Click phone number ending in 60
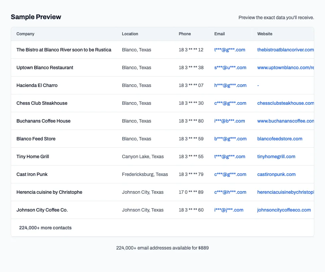325x272 pixels. pyautogui.click(x=191, y=210)
